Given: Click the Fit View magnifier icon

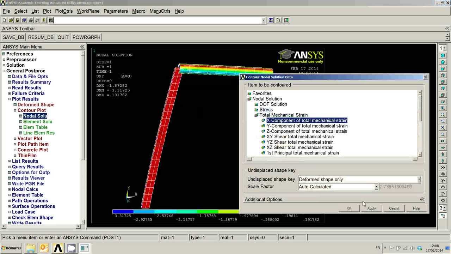Looking at the screenshot, I should click(x=443, y=108).
